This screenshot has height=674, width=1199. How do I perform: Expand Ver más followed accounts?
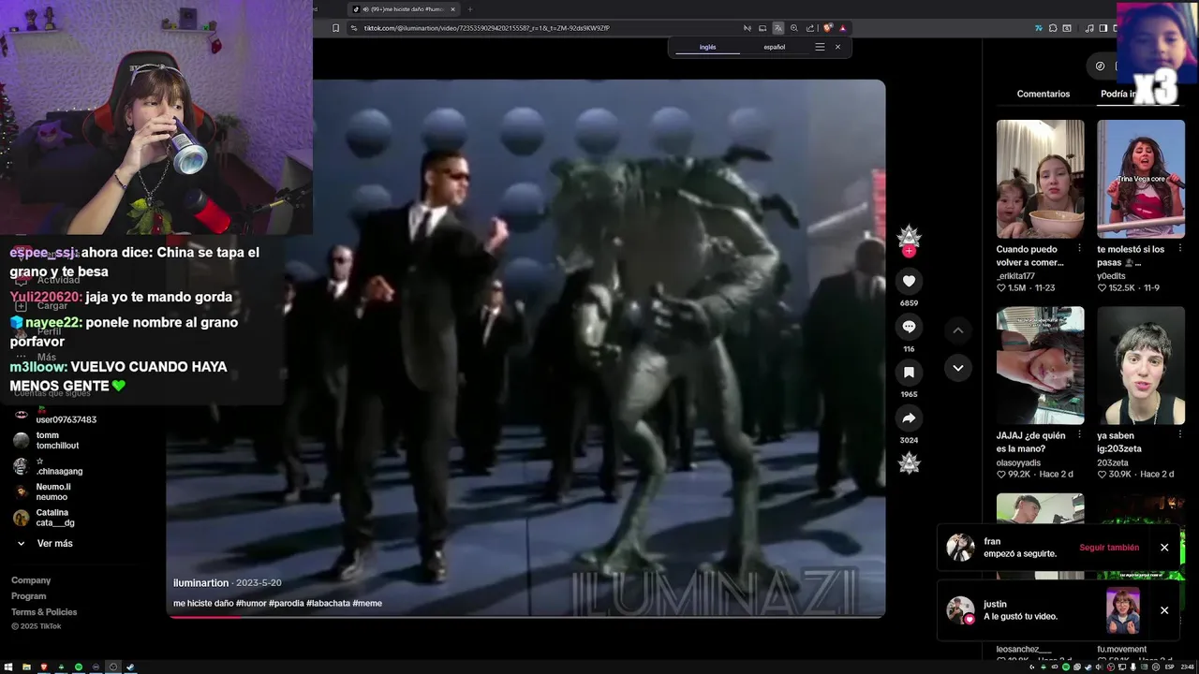(x=46, y=544)
